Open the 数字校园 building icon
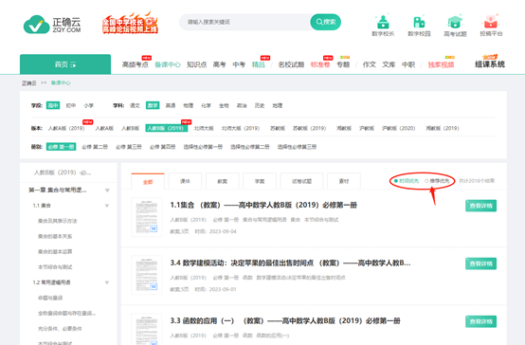This screenshot has height=345, width=525. pos(419,26)
